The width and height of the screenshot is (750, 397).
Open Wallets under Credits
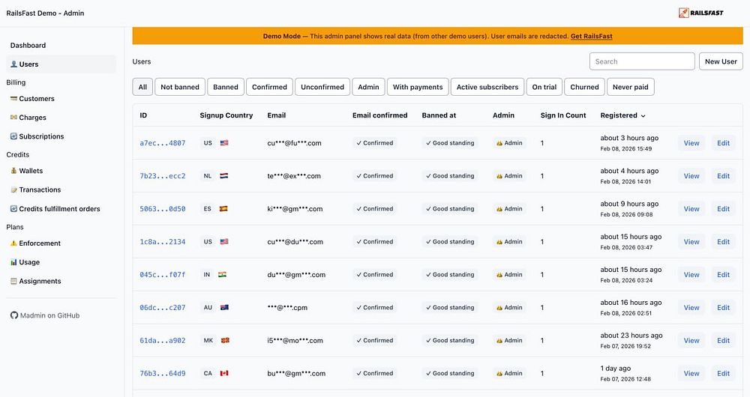(x=31, y=171)
